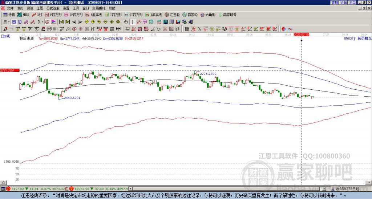
Task: Click the 深 Shenzhen index icon
Action: [71, 189]
